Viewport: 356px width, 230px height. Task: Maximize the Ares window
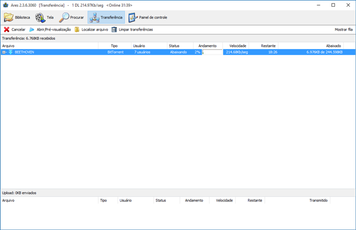[333, 5]
